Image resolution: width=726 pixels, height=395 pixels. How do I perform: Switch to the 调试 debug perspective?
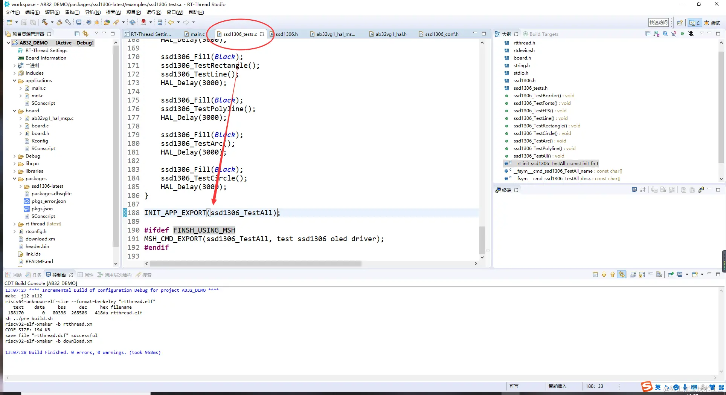[x=712, y=23]
